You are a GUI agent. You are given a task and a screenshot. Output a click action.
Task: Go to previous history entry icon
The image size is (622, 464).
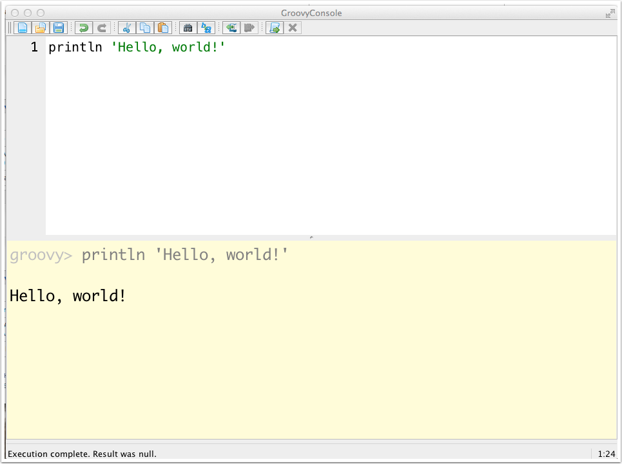(231, 28)
